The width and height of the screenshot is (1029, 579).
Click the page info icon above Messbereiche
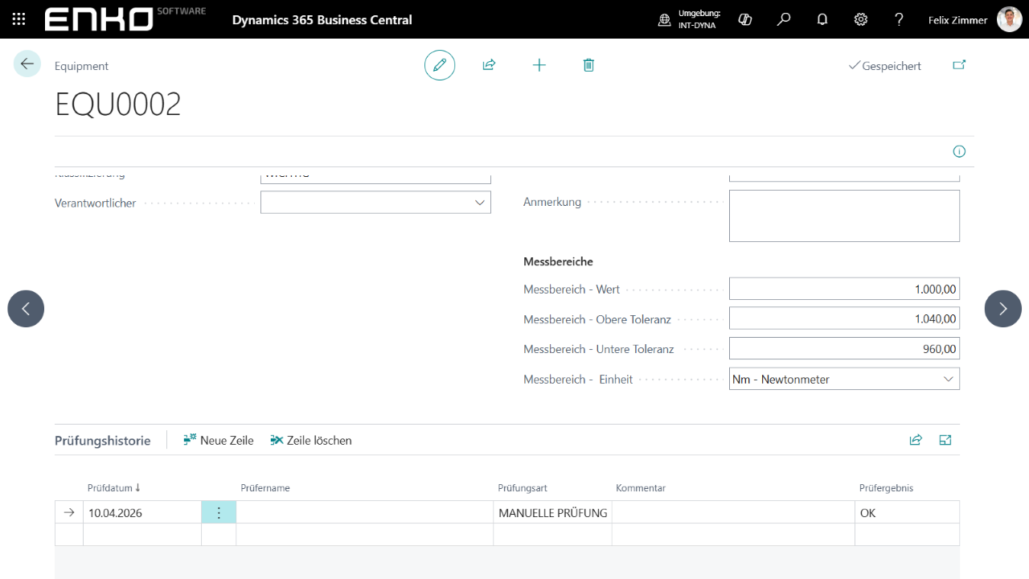(x=959, y=151)
